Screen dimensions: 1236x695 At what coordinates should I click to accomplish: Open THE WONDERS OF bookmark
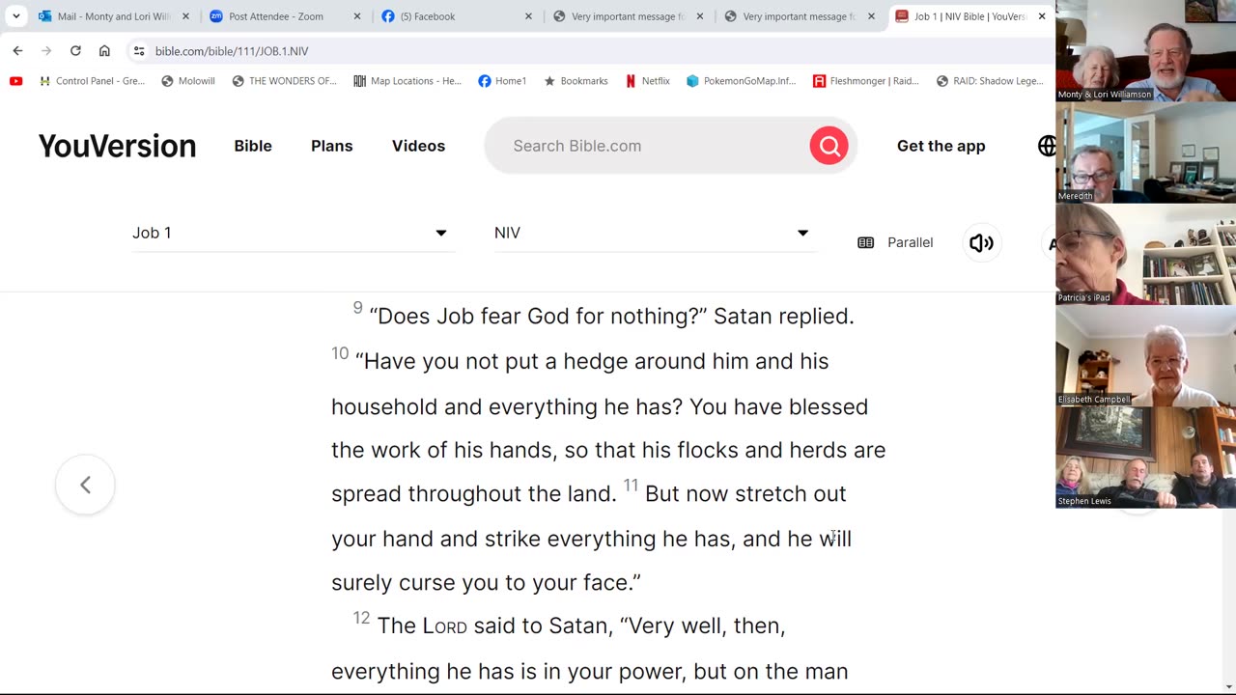[285, 81]
